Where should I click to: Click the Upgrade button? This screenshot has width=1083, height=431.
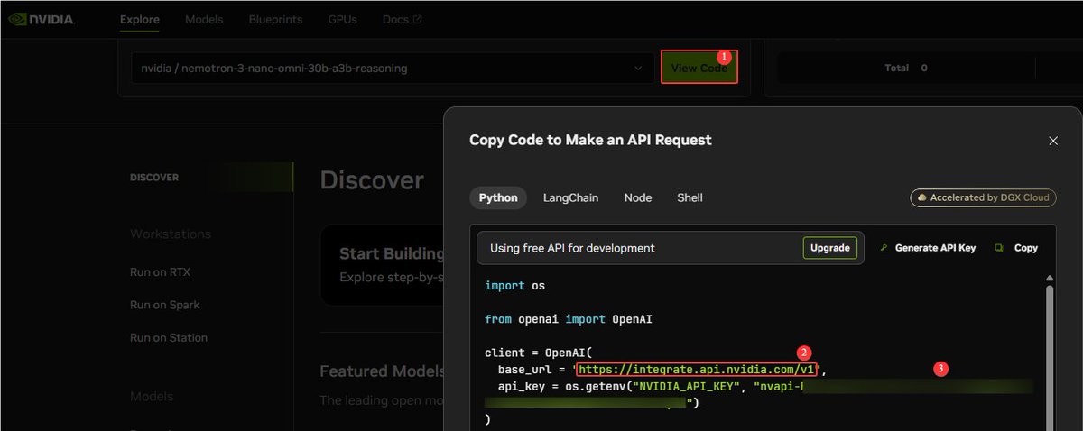pyautogui.click(x=829, y=248)
